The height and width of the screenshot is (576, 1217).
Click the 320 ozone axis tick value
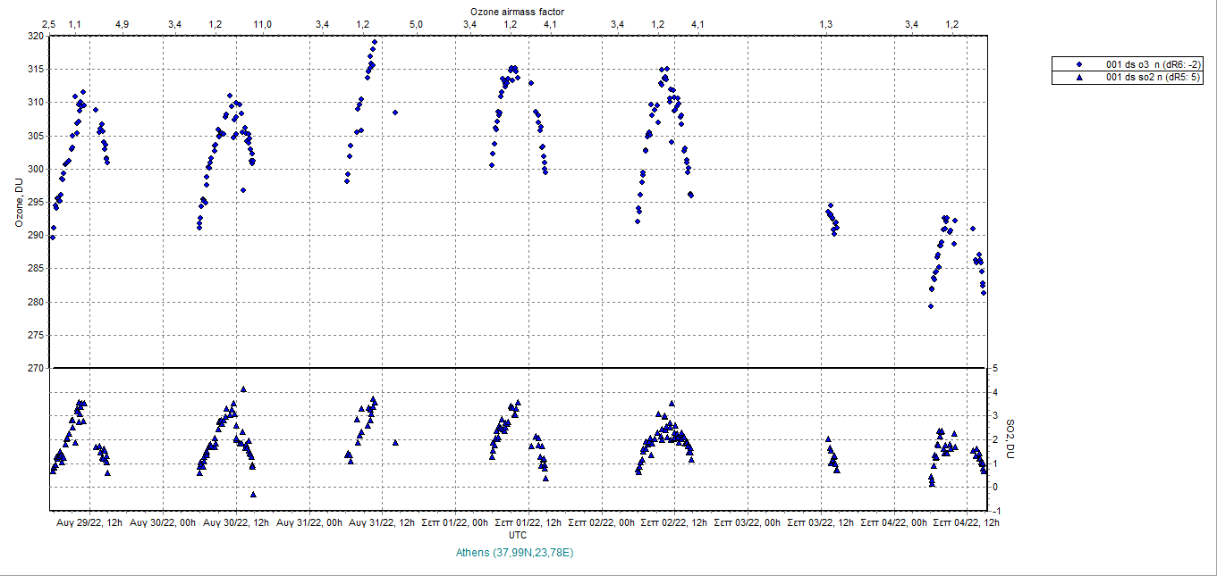[36, 36]
